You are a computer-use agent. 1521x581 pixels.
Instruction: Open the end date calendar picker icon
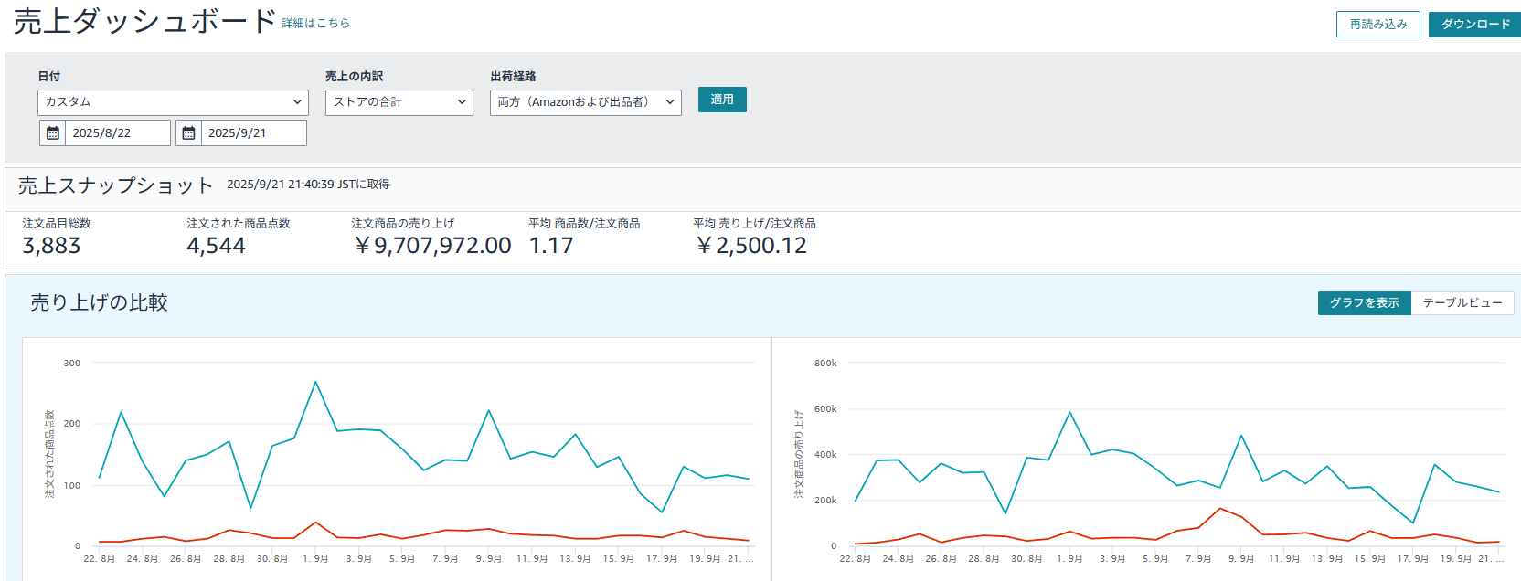[188, 133]
